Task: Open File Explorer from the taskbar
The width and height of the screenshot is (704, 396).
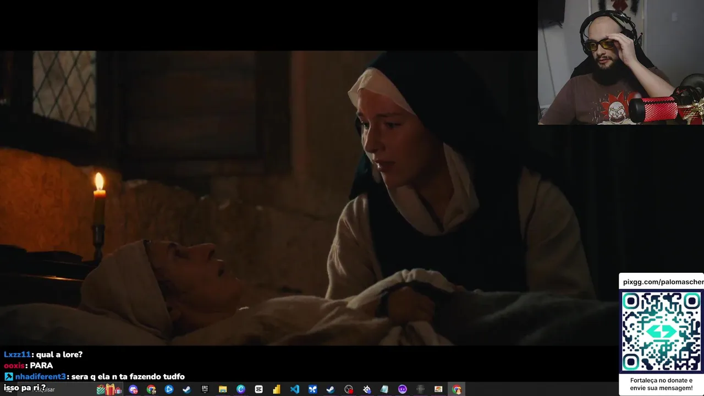Action: (x=223, y=389)
